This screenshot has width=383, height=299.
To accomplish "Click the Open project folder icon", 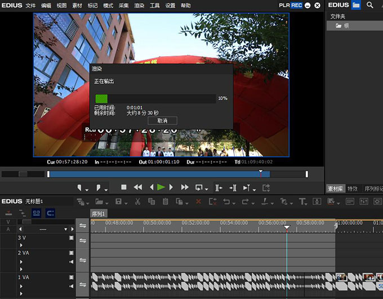I will click(99, 201).
